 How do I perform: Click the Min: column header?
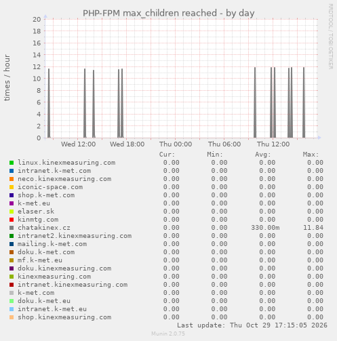(215, 155)
